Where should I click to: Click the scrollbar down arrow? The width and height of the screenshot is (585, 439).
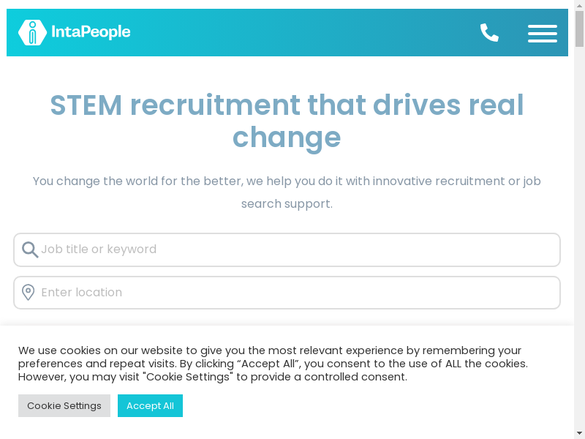tap(579, 433)
